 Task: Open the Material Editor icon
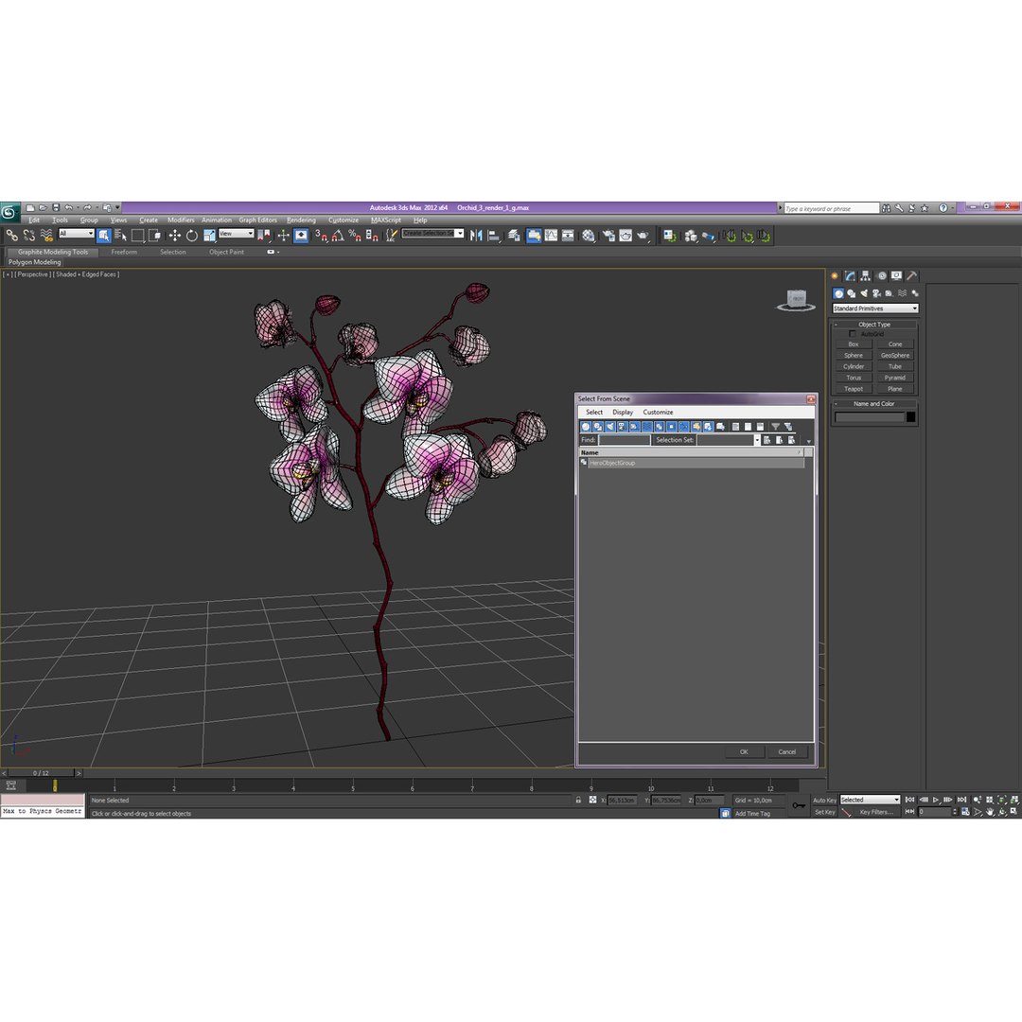(589, 236)
